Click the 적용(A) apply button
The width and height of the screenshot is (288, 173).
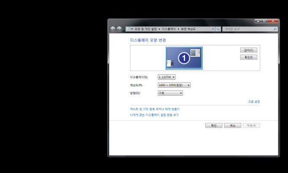(x=251, y=126)
